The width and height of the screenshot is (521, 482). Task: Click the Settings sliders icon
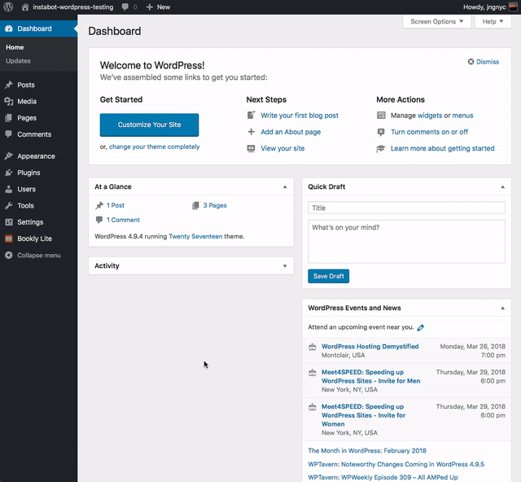click(9, 222)
